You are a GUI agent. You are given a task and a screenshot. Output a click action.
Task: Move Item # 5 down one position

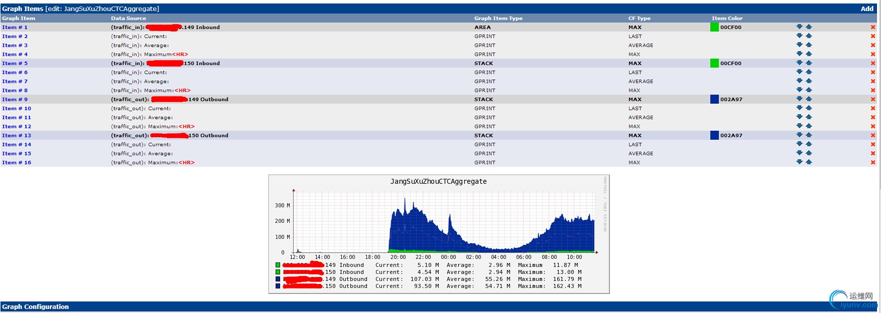coord(799,63)
